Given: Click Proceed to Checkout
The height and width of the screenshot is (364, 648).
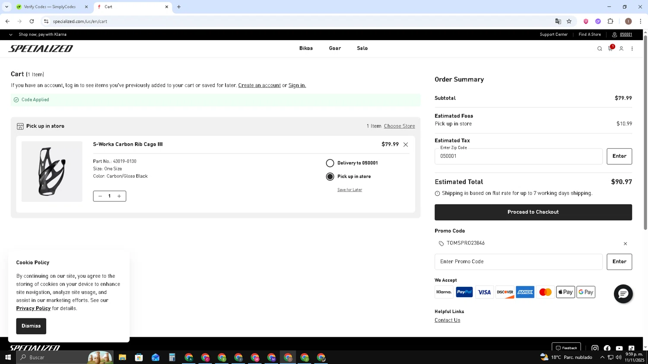Looking at the screenshot, I should tap(533, 212).
